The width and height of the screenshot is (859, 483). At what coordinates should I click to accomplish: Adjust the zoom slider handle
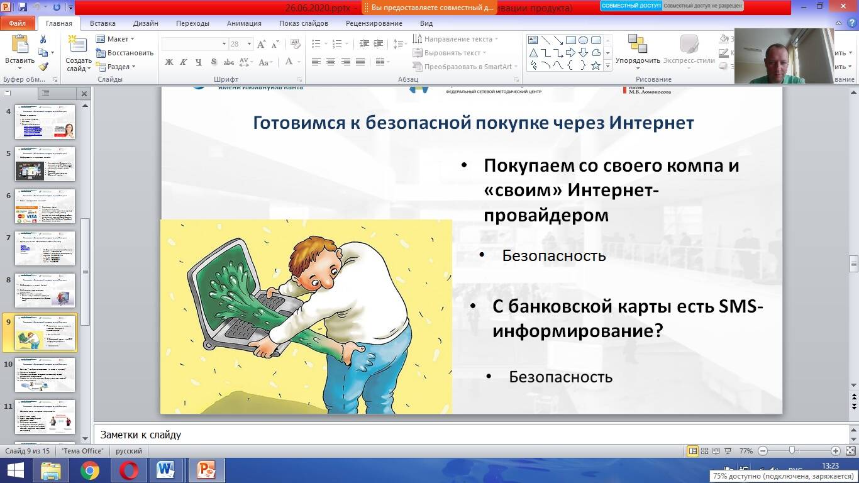coord(792,451)
